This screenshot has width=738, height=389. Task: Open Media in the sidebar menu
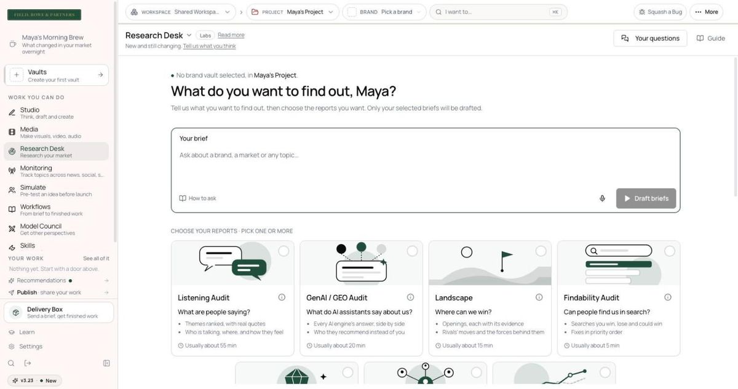[57, 132]
